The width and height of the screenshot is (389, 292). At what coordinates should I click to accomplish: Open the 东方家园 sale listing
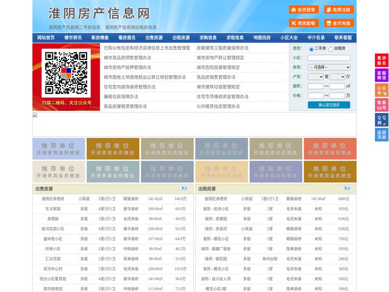click(x=53, y=209)
